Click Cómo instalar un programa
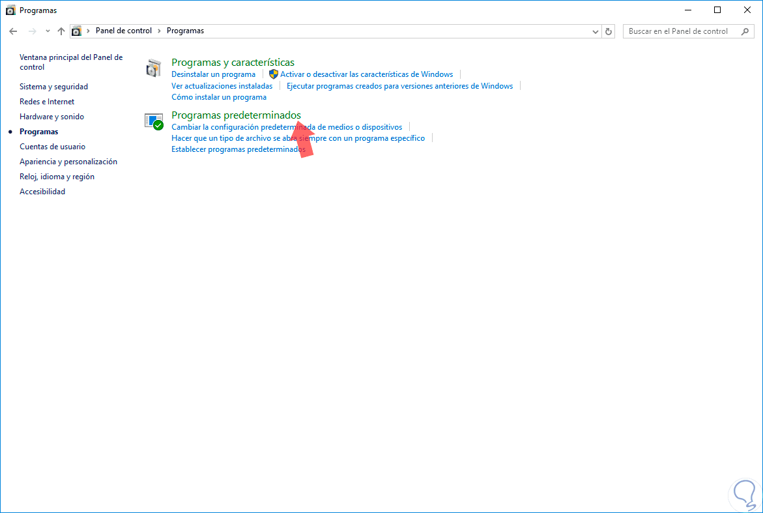The image size is (763, 513). coord(219,97)
